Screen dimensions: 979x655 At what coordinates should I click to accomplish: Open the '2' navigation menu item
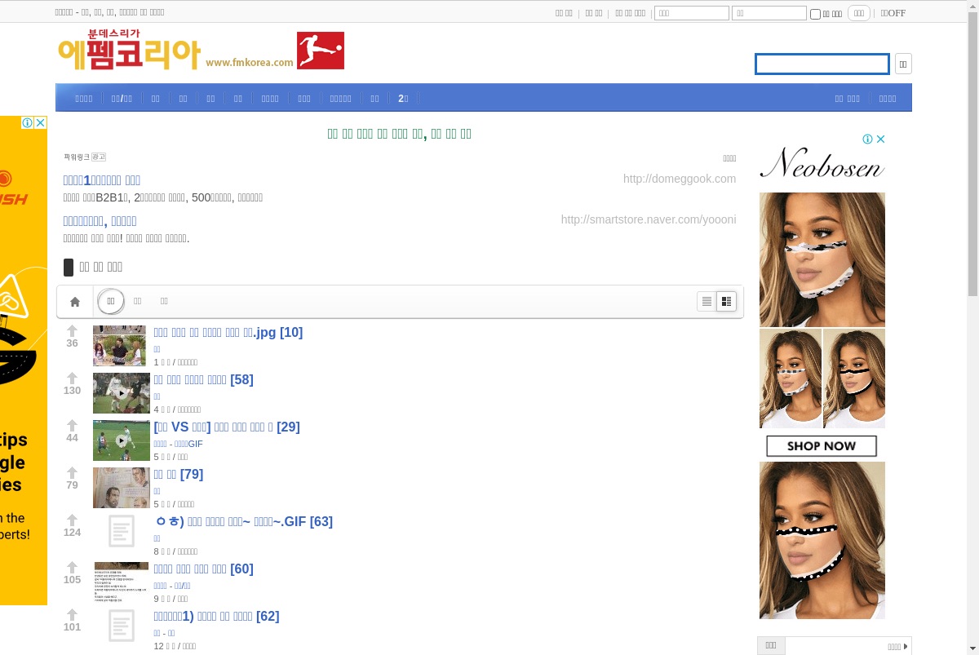tap(403, 98)
